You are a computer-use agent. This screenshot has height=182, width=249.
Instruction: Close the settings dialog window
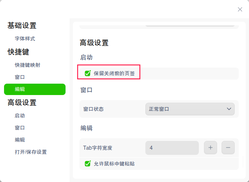pos(240,9)
